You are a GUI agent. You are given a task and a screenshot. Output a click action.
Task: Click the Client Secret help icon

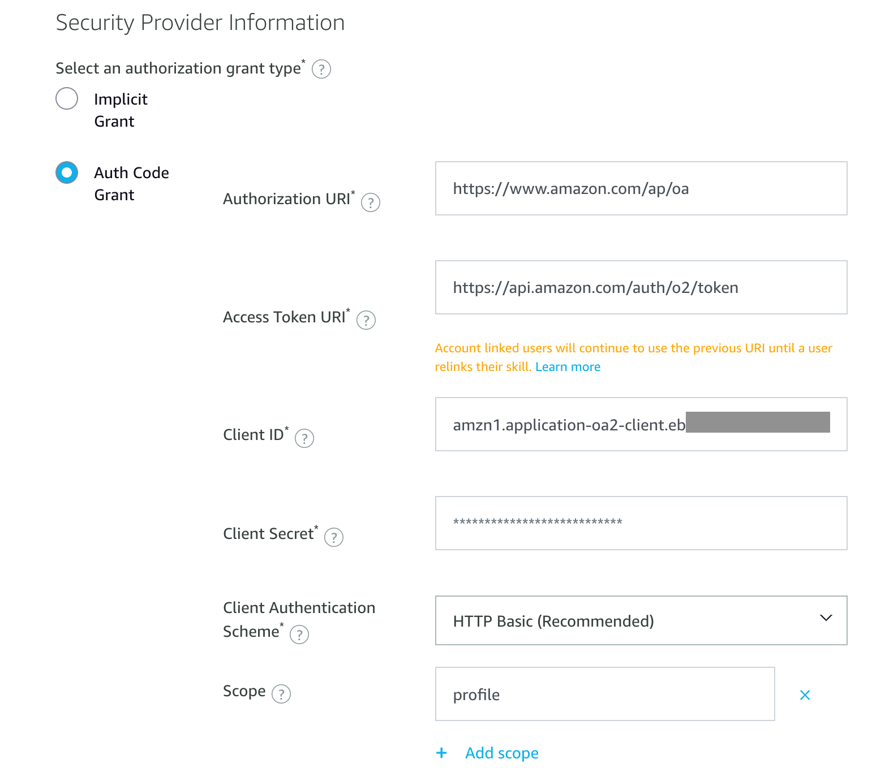click(x=334, y=538)
